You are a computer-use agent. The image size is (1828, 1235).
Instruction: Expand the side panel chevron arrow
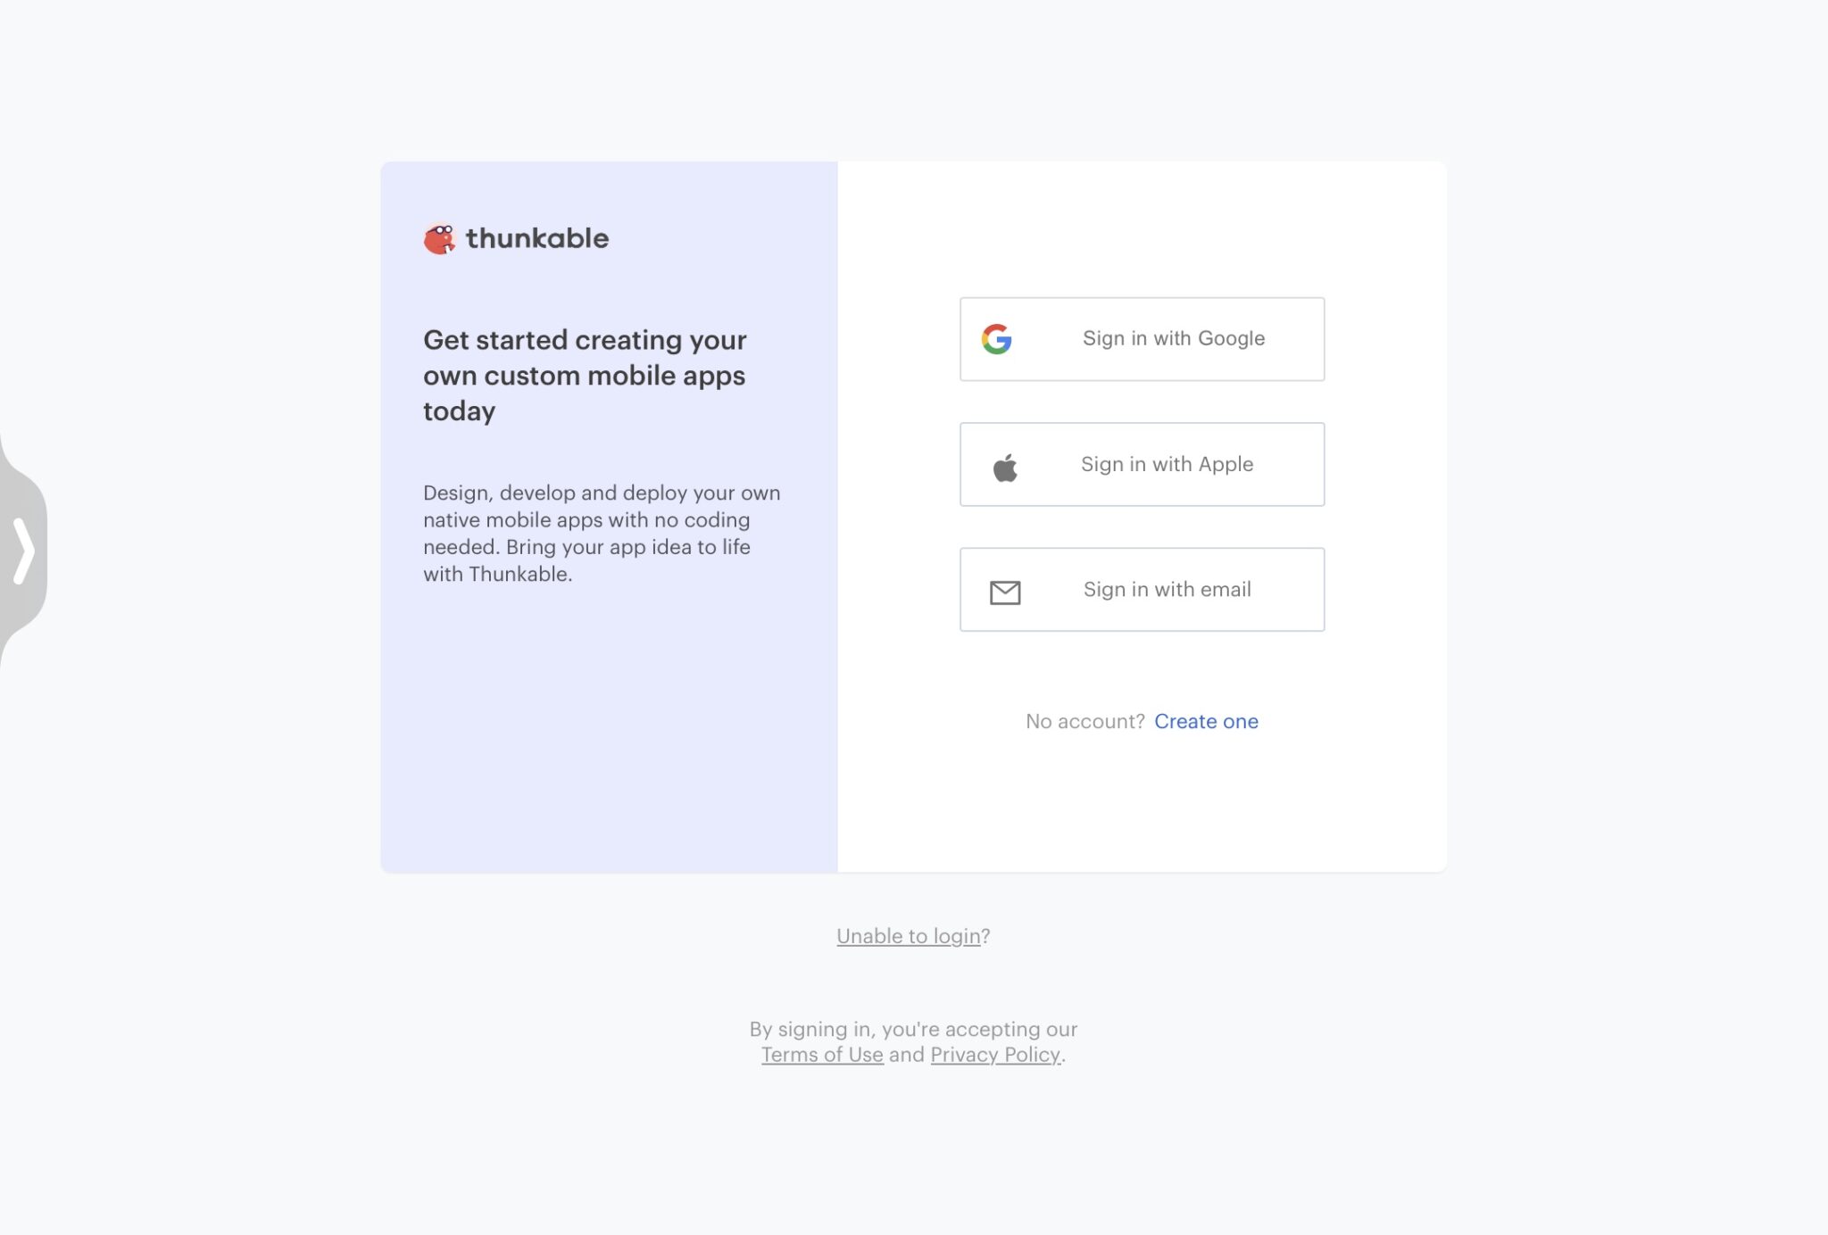click(x=23, y=551)
